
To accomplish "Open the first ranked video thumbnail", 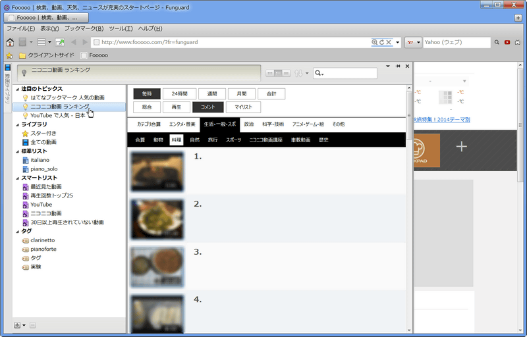I will (157, 172).
